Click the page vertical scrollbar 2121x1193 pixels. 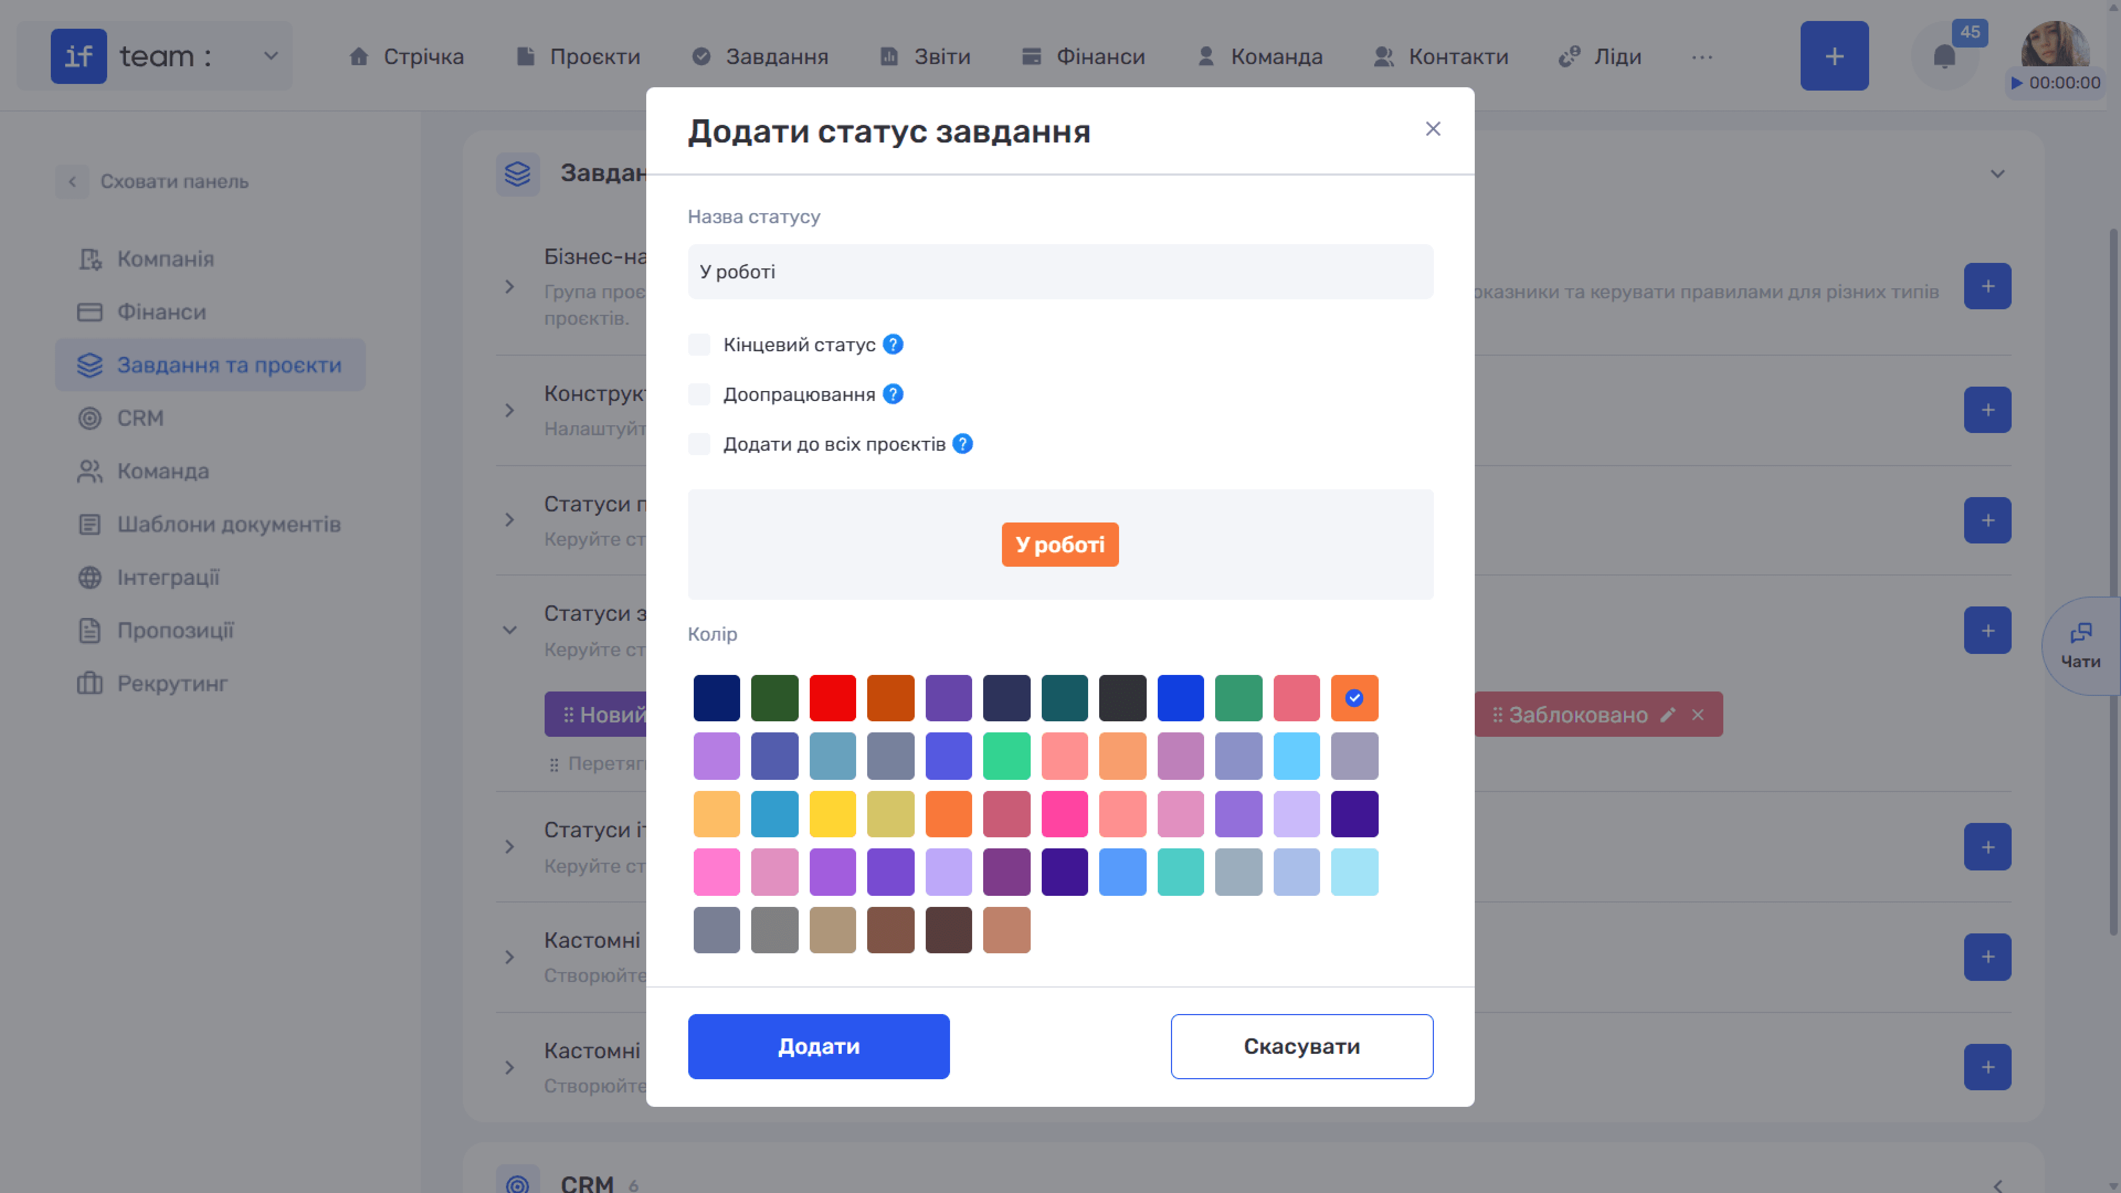[x=2114, y=581]
